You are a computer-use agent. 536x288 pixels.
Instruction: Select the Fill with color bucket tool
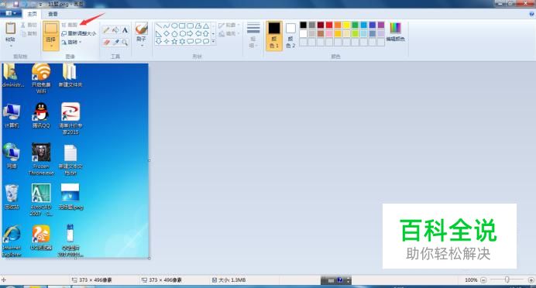115,29
